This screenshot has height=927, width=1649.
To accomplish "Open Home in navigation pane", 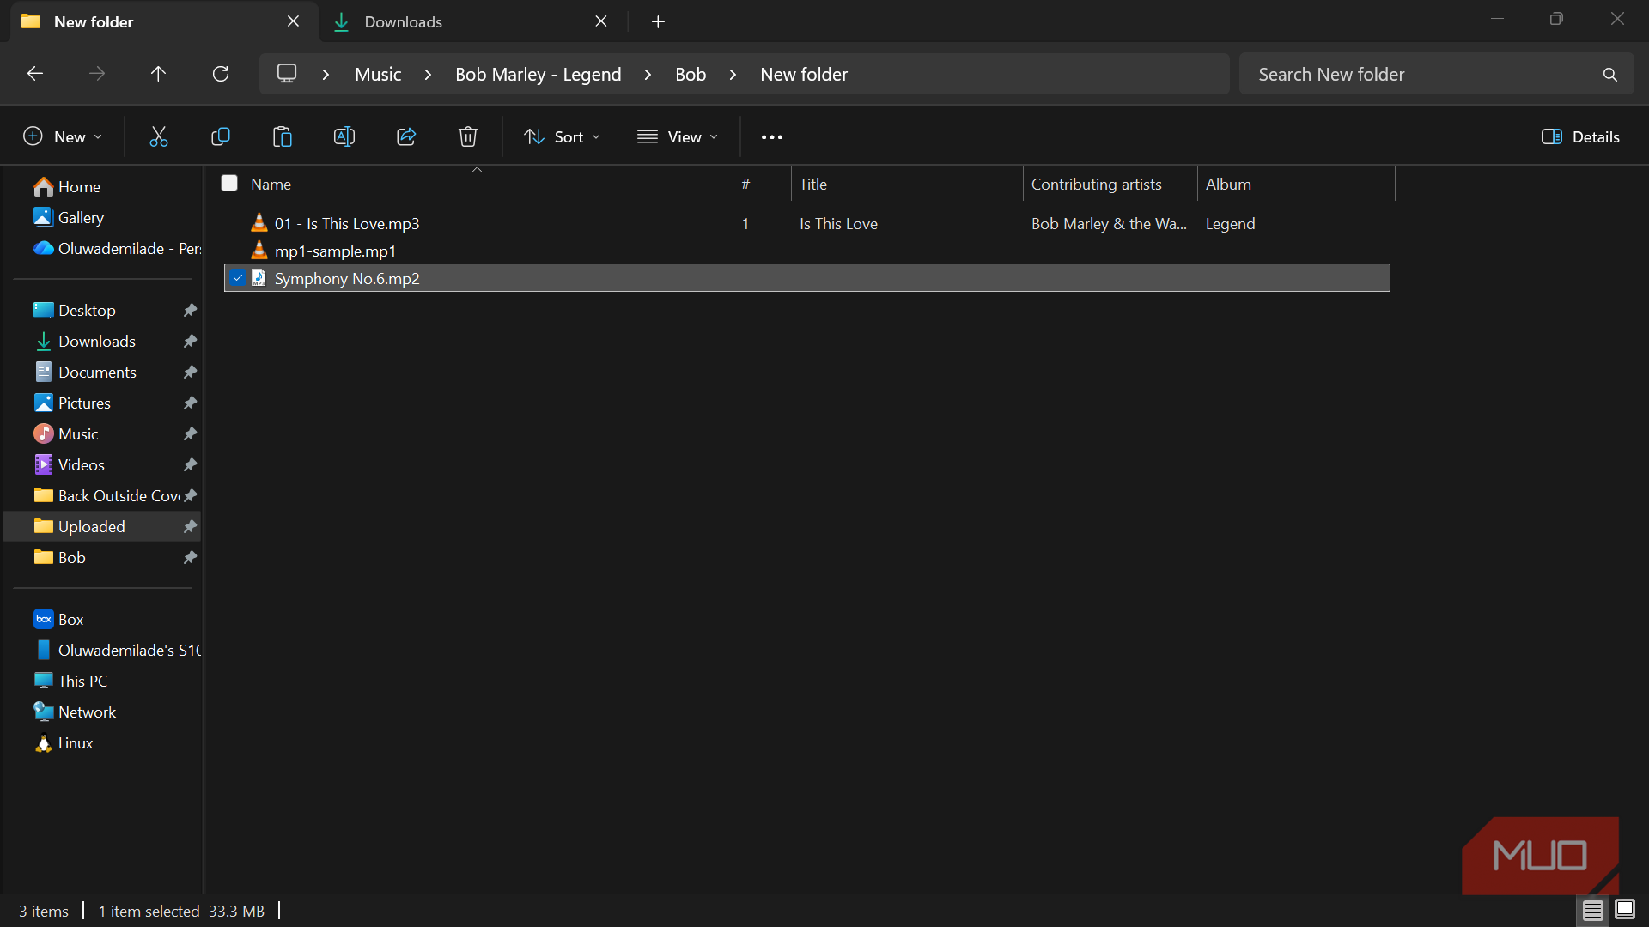I will (79, 186).
